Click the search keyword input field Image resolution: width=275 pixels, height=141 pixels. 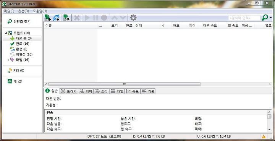point(244,18)
